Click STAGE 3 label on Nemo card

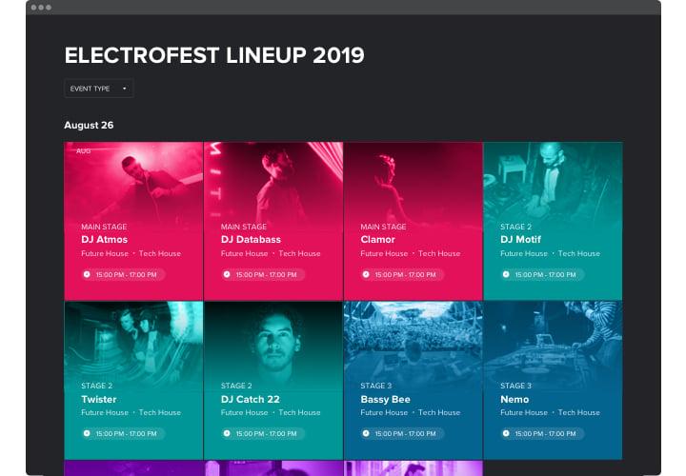tap(515, 386)
